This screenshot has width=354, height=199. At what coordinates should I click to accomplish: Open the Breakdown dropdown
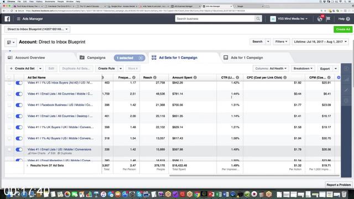click(x=303, y=69)
